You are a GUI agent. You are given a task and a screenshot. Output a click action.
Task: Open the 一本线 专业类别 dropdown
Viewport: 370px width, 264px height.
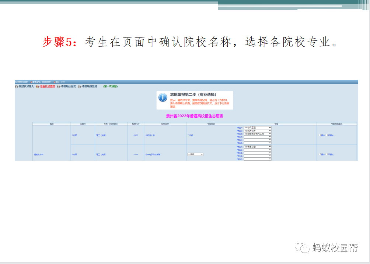pos(195,154)
